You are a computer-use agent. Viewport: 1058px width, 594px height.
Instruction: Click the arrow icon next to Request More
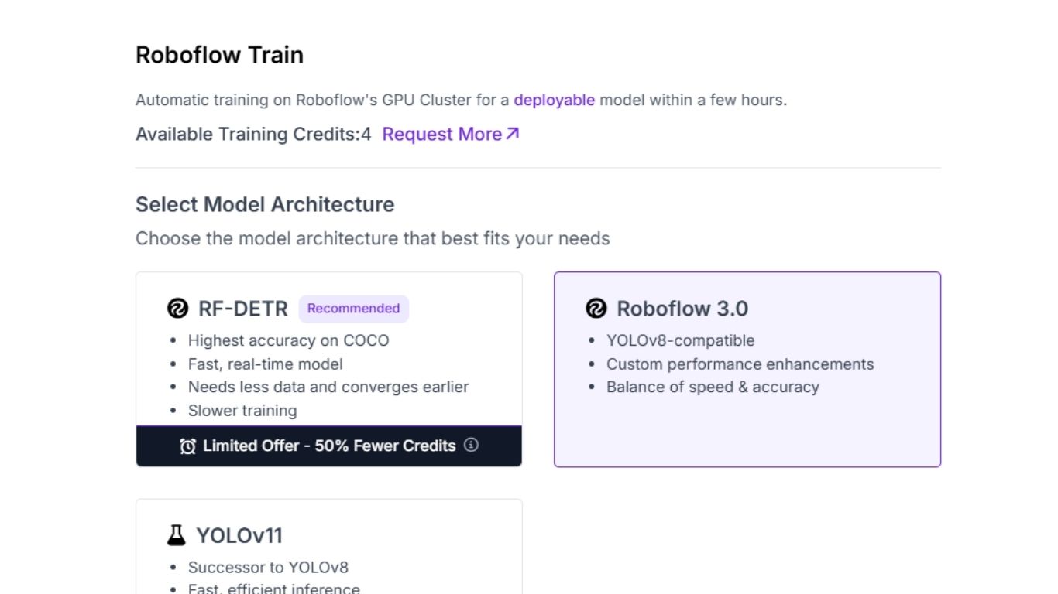tap(513, 134)
